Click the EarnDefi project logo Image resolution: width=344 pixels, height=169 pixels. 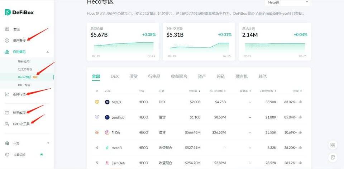pos(107,163)
